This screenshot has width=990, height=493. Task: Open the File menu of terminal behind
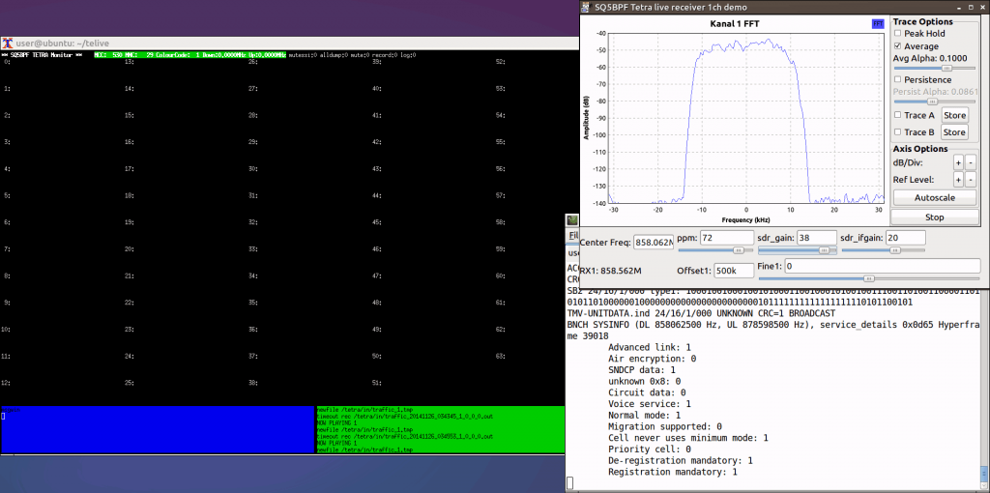573,236
